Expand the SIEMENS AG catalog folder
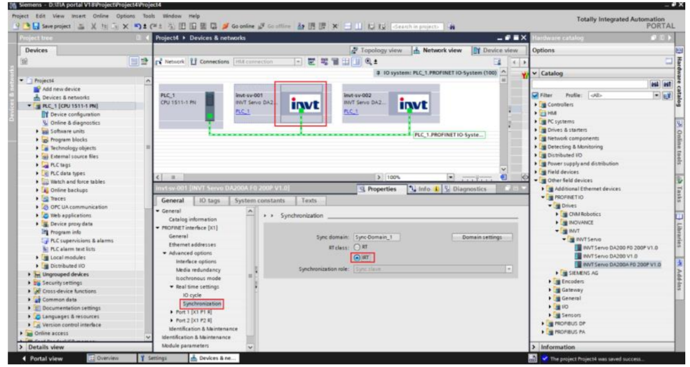Screen dimensions: 690x367 pyautogui.click(x=557, y=273)
